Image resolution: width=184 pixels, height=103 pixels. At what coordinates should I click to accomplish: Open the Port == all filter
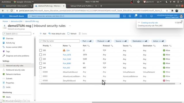87,41
